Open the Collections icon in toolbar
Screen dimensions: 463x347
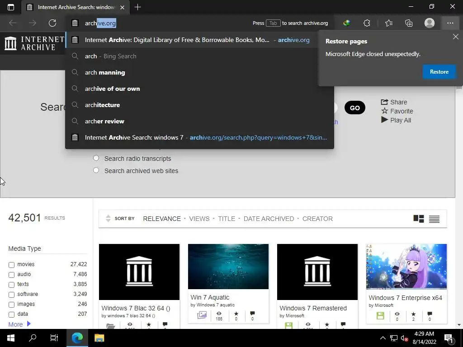click(409, 23)
